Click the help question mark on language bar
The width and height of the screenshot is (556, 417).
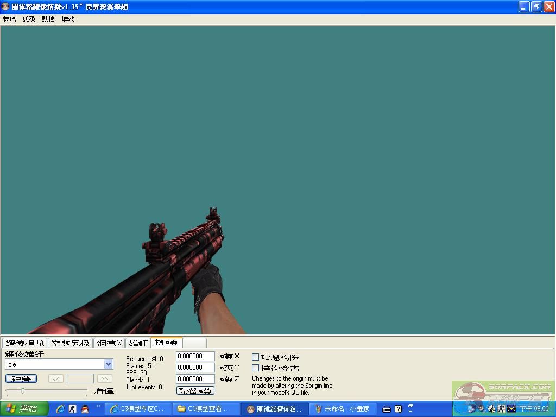point(398,409)
